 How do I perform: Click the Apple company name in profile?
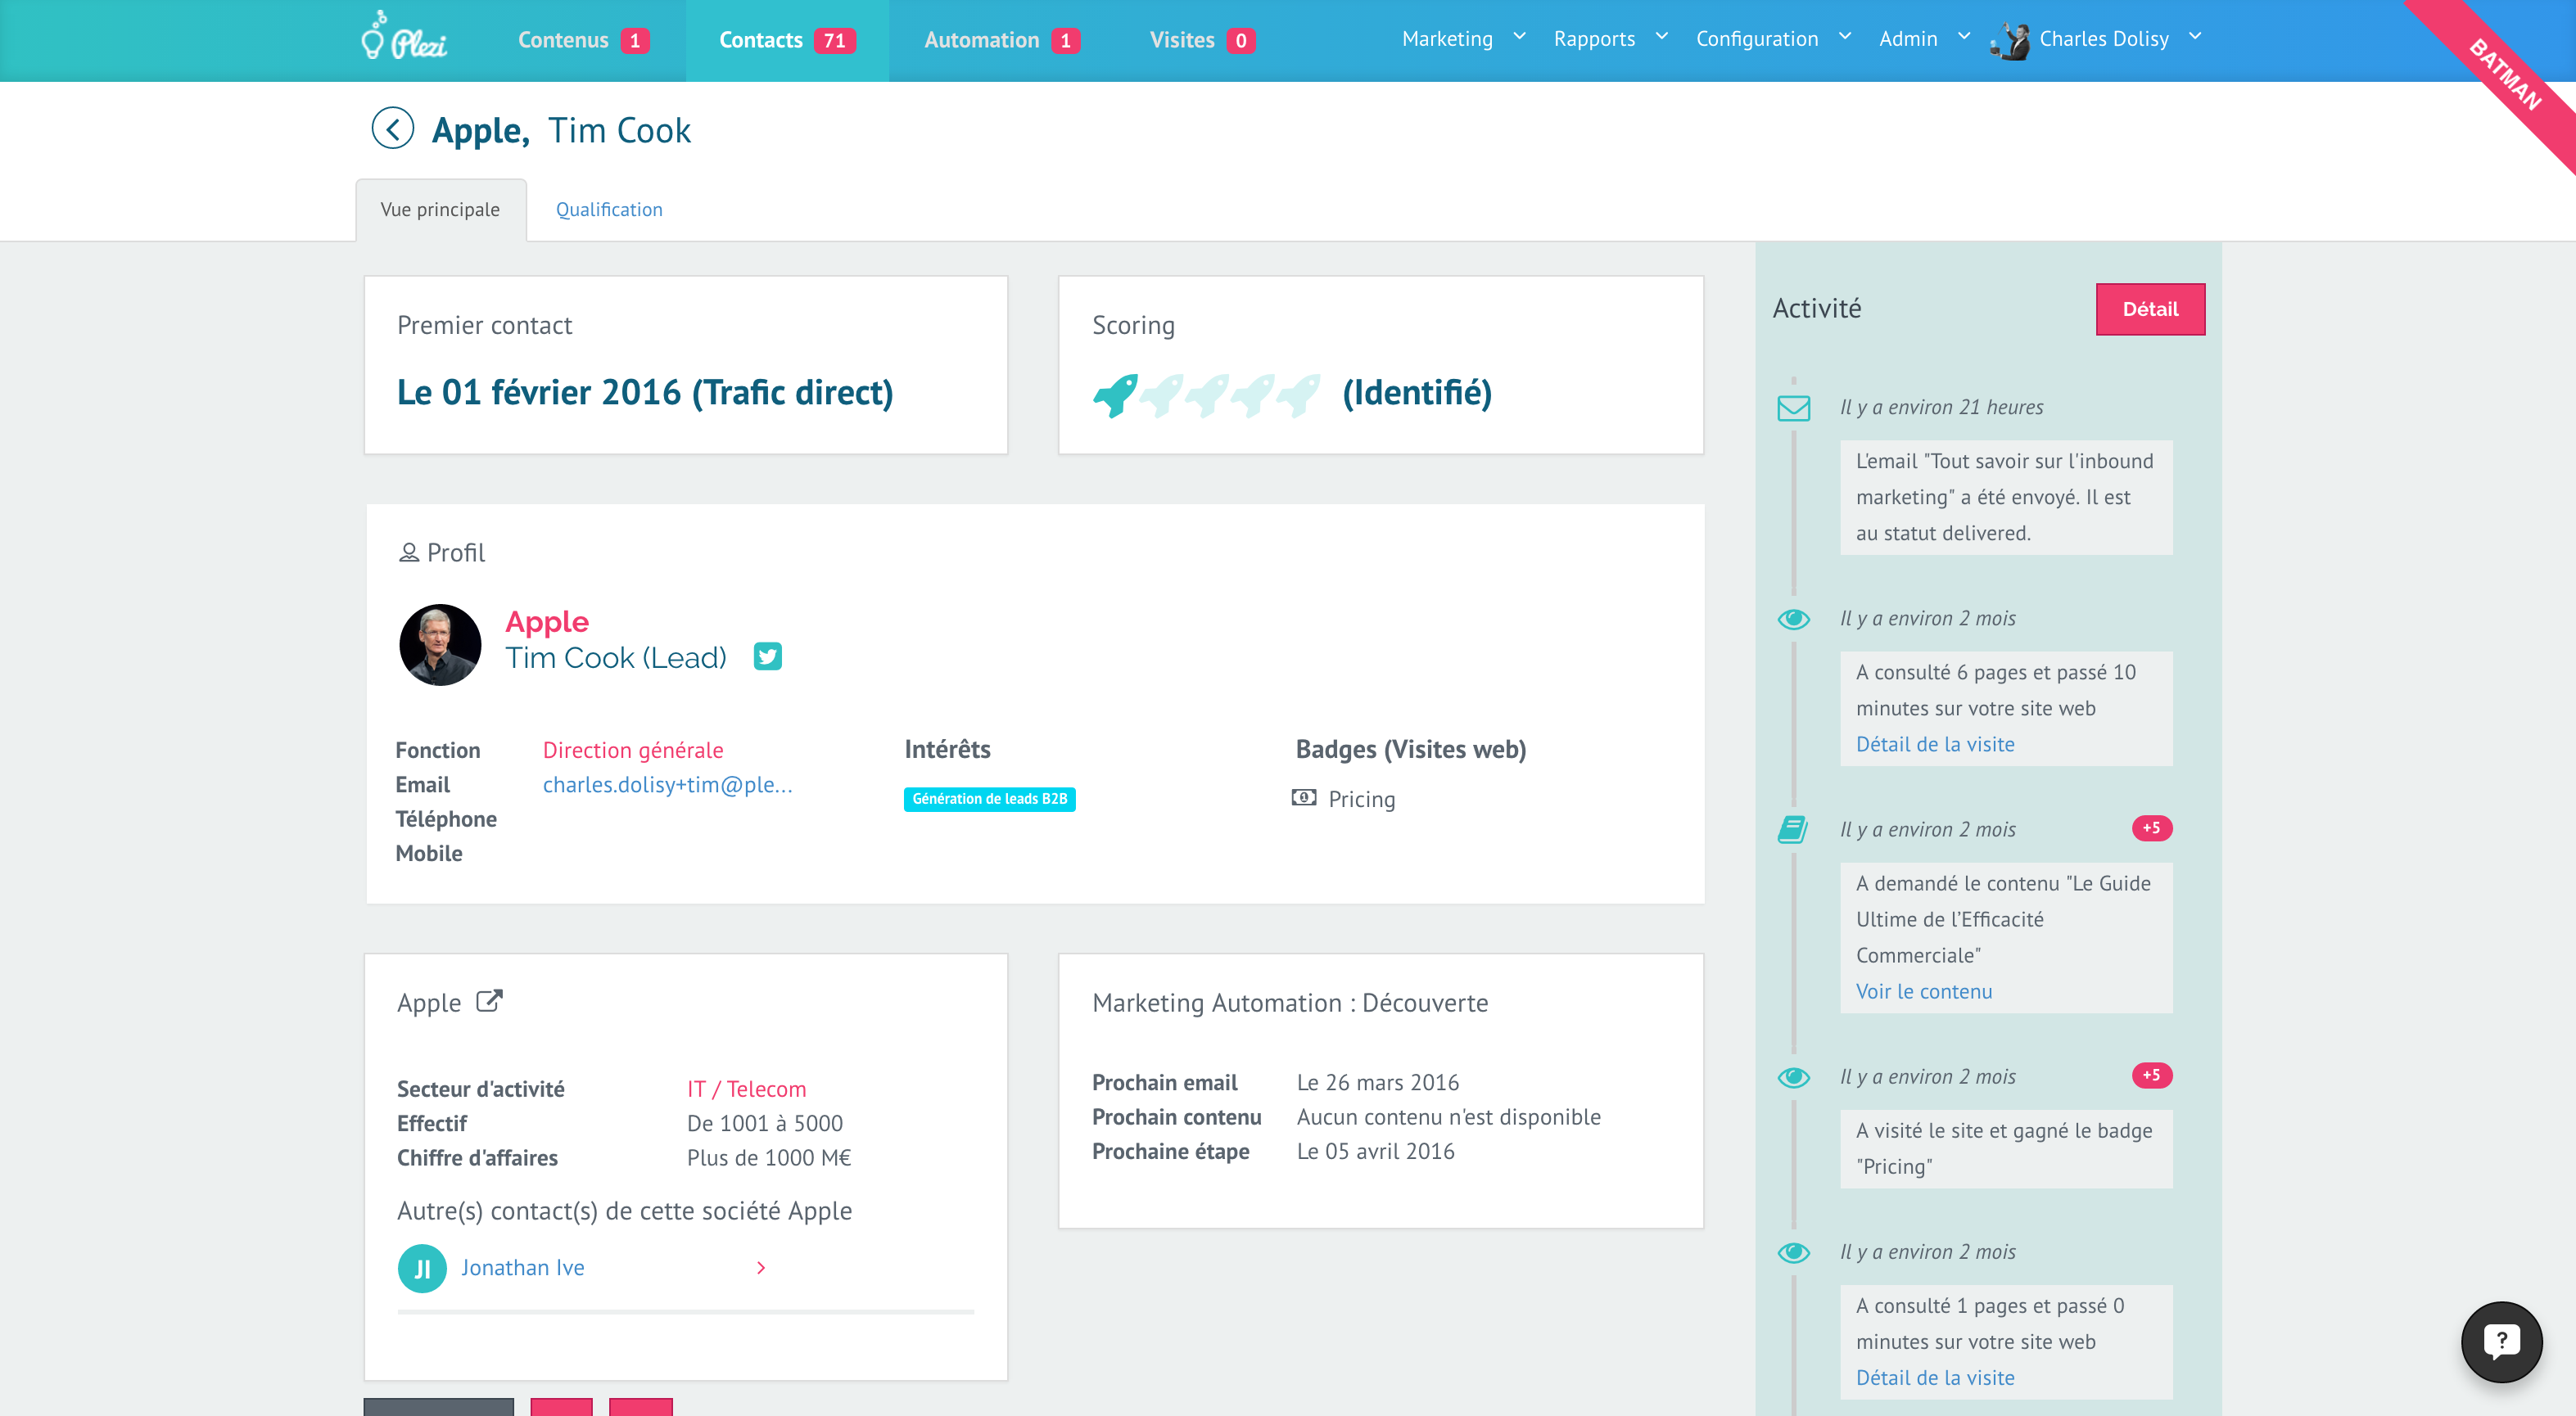tap(547, 621)
